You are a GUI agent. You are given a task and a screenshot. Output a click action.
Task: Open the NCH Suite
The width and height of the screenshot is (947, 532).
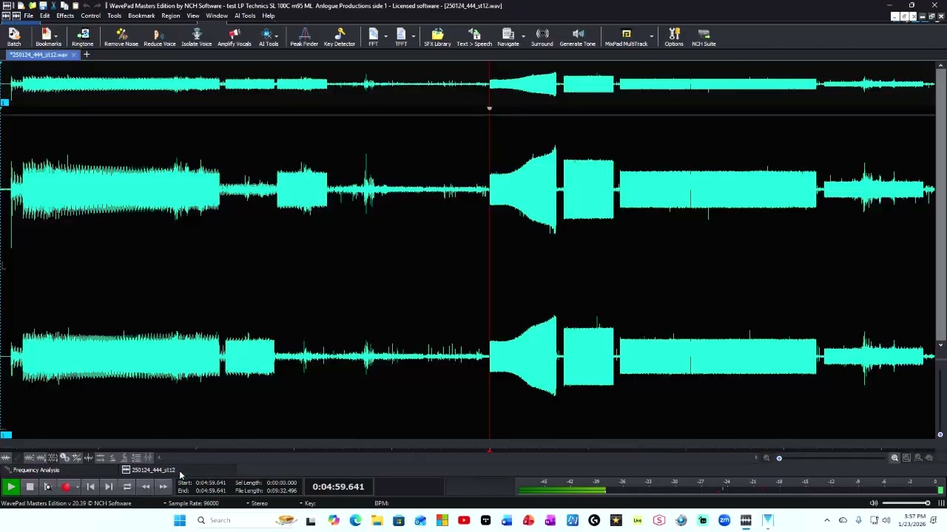click(704, 37)
